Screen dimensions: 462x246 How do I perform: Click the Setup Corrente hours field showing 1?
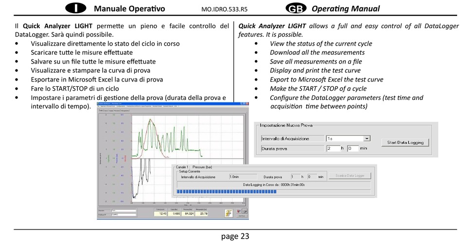click(x=295, y=177)
